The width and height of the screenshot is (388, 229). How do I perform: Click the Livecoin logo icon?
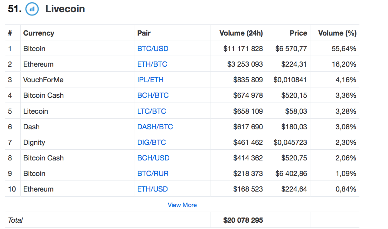[x=32, y=9]
